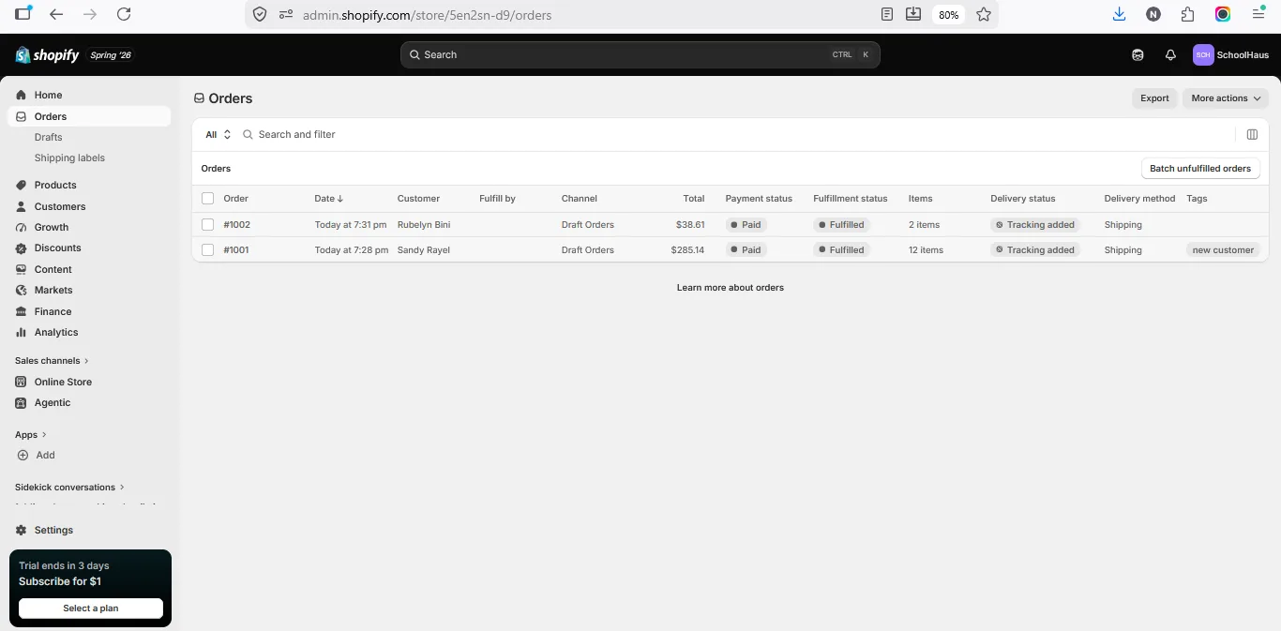Go to Products page label

pyautogui.click(x=55, y=185)
